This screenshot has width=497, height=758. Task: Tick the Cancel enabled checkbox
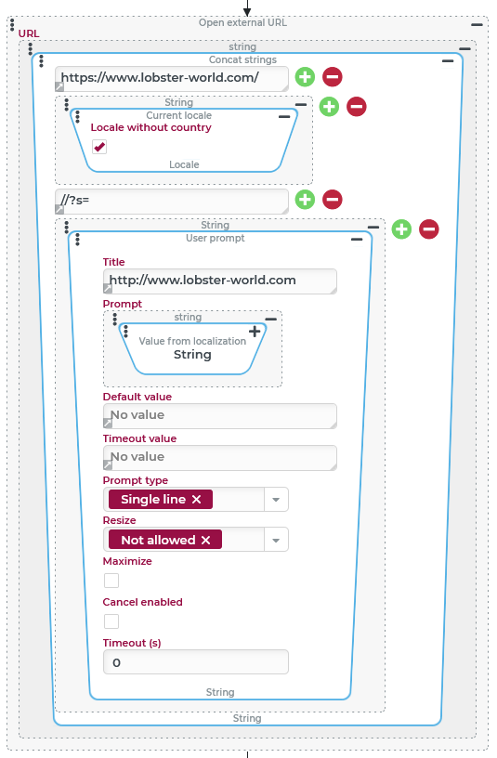(111, 621)
